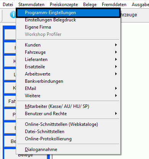Image resolution: width=149 pixels, height=159 pixels.
Task: Open the Arbeitswerte submenu
Action: pyautogui.click(x=68, y=74)
